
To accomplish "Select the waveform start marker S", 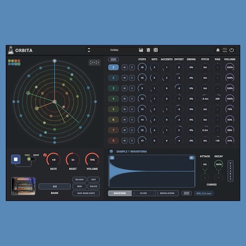I will tap(112, 158).
